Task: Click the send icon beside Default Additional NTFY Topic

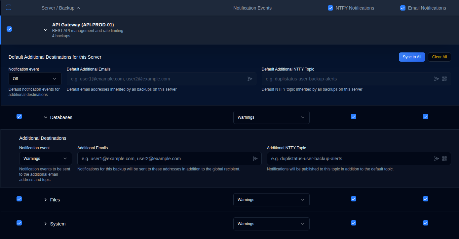Action: click(x=436, y=79)
